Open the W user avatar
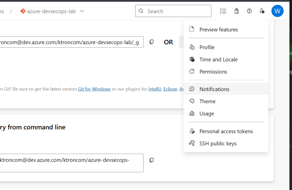292x190 pixels. tap(277, 11)
